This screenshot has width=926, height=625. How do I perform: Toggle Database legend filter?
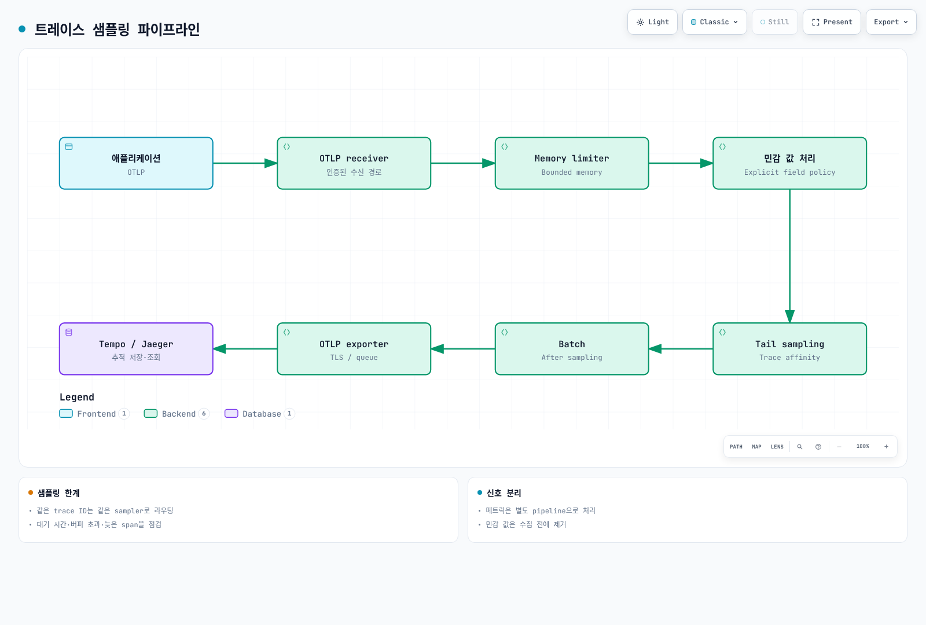coord(260,414)
